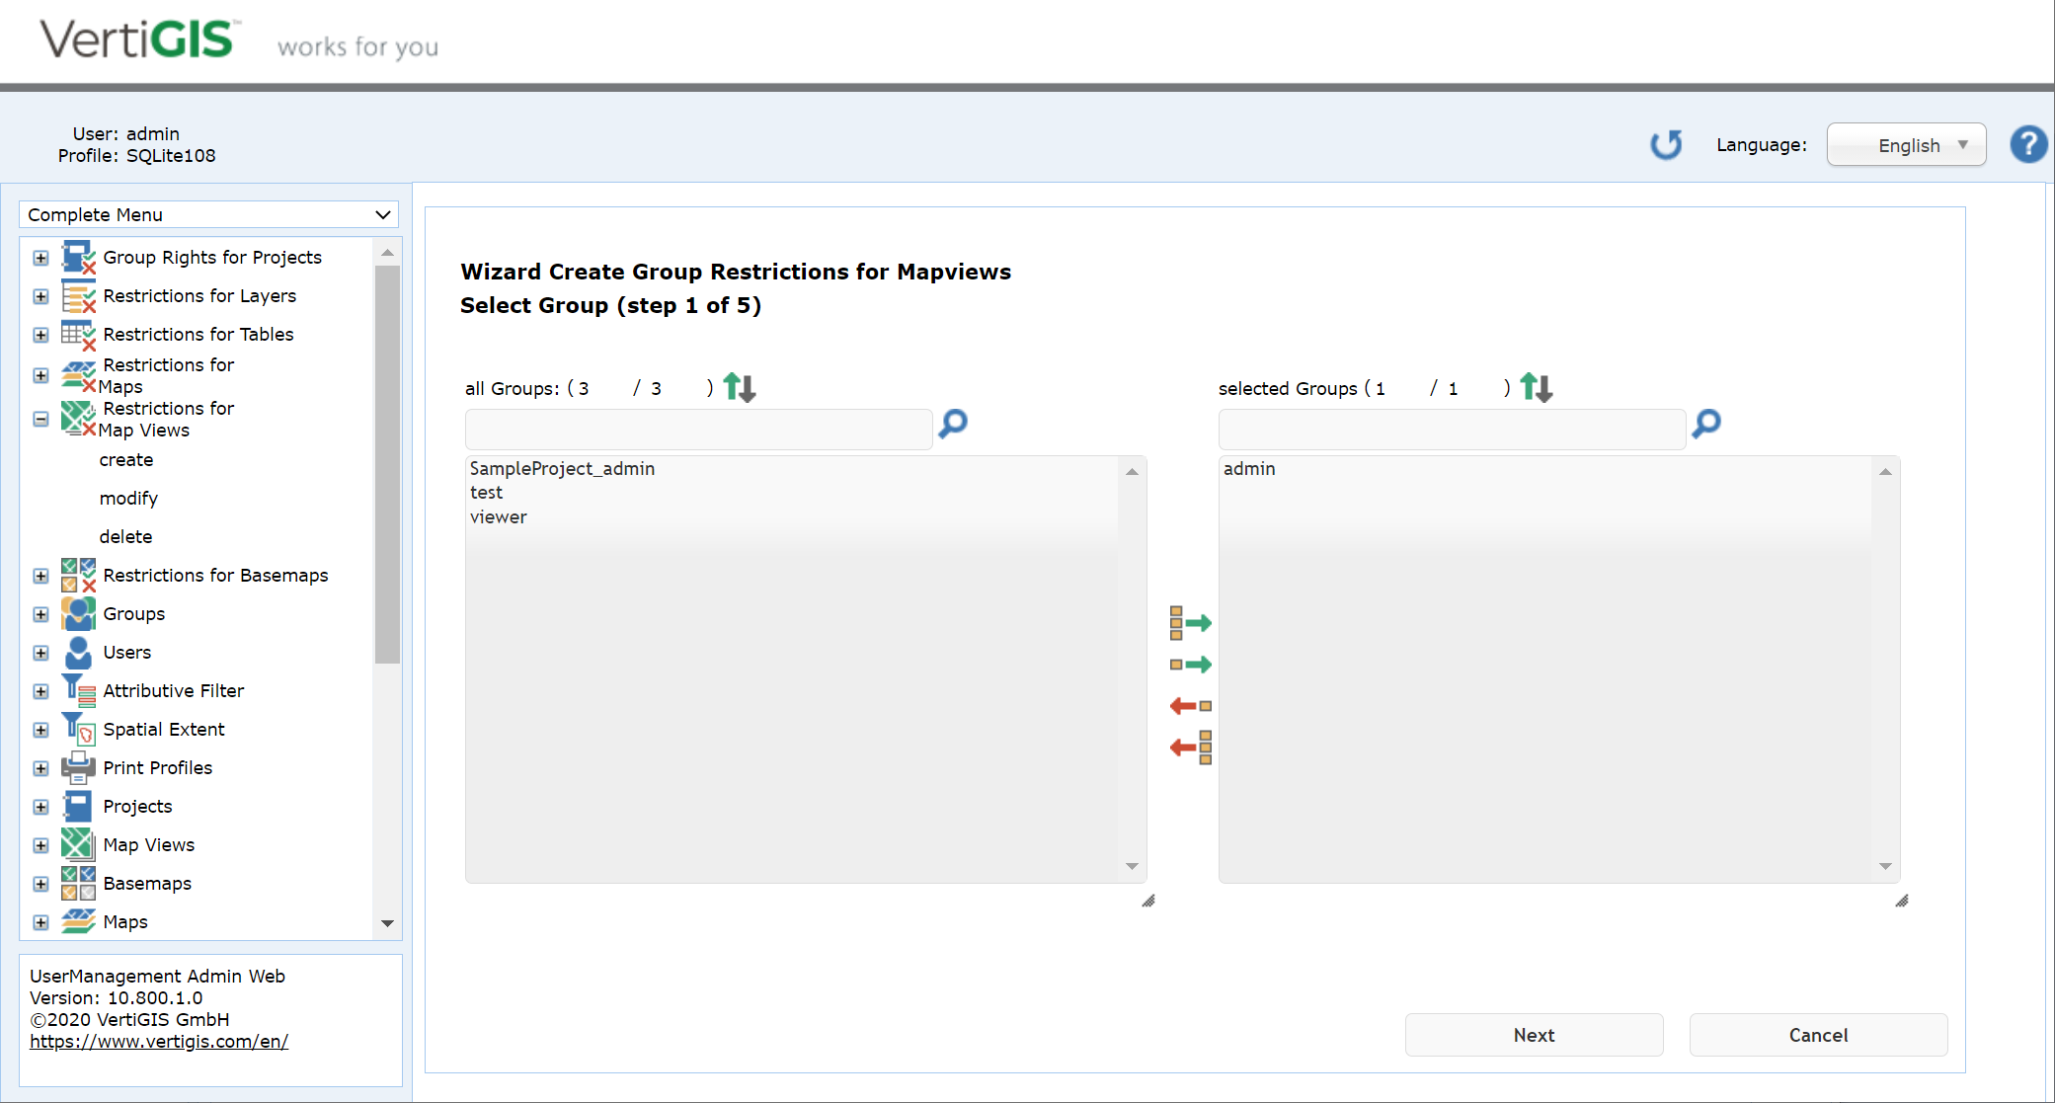The image size is (2055, 1103).
Task: Select the Users icon in the sidebar
Action: pos(78,652)
